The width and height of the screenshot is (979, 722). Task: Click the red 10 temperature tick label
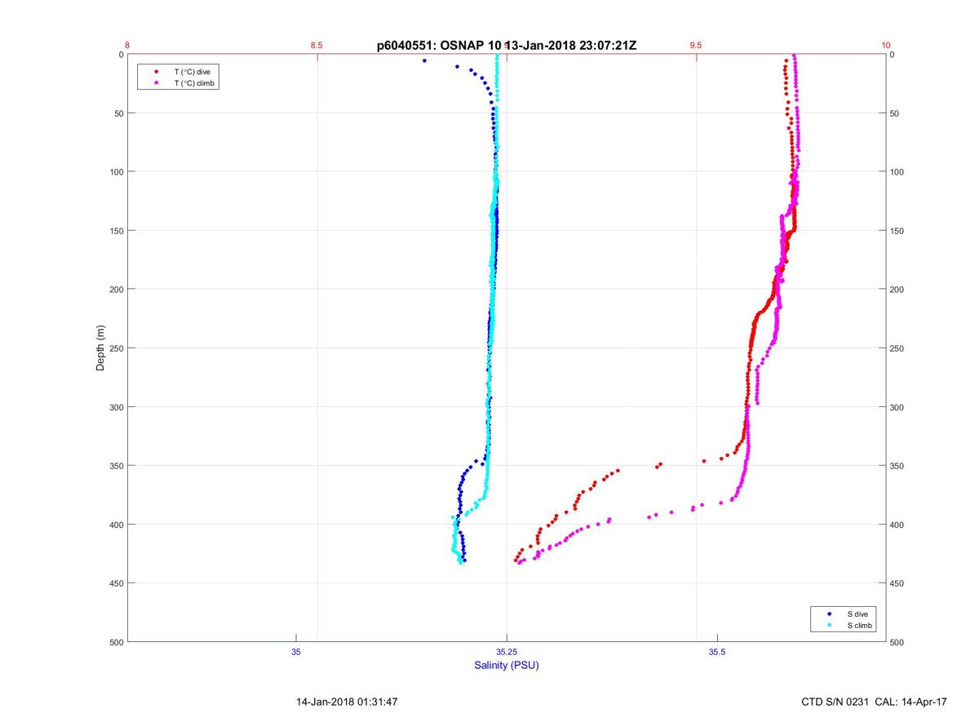pyautogui.click(x=886, y=46)
